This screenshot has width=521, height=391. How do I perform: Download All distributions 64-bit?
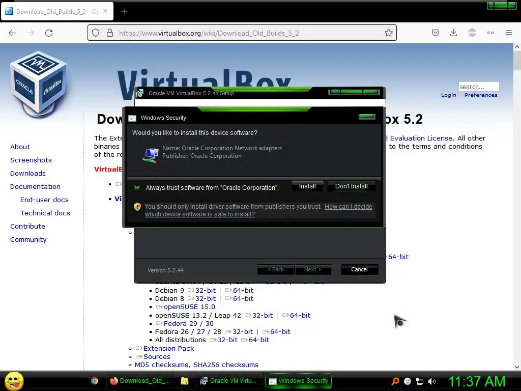259,340
